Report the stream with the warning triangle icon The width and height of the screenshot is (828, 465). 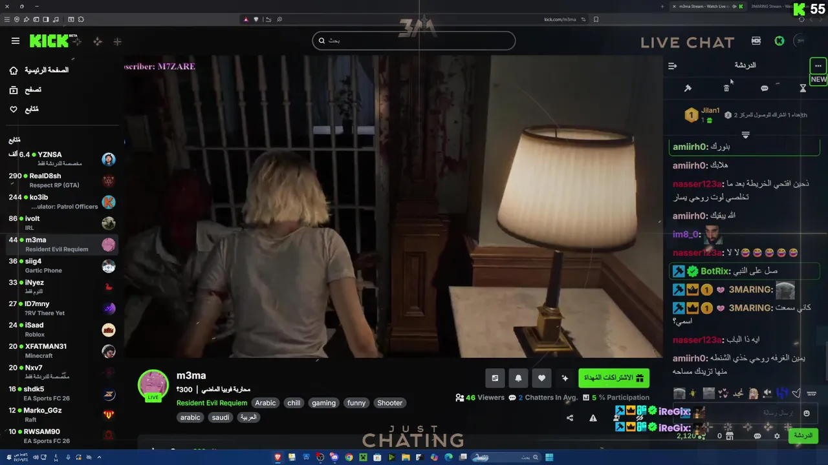pyautogui.click(x=593, y=418)
